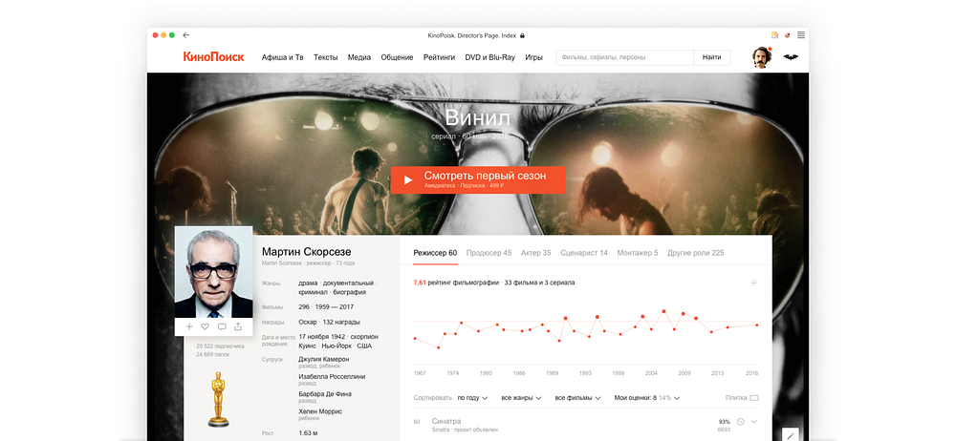
Task: Open the Изабелла Росселлини link
Action: [x=333, y=376]
